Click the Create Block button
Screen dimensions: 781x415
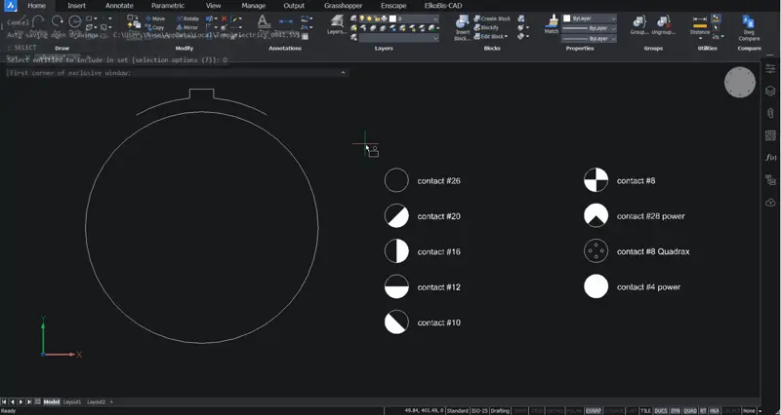[492, 19]
